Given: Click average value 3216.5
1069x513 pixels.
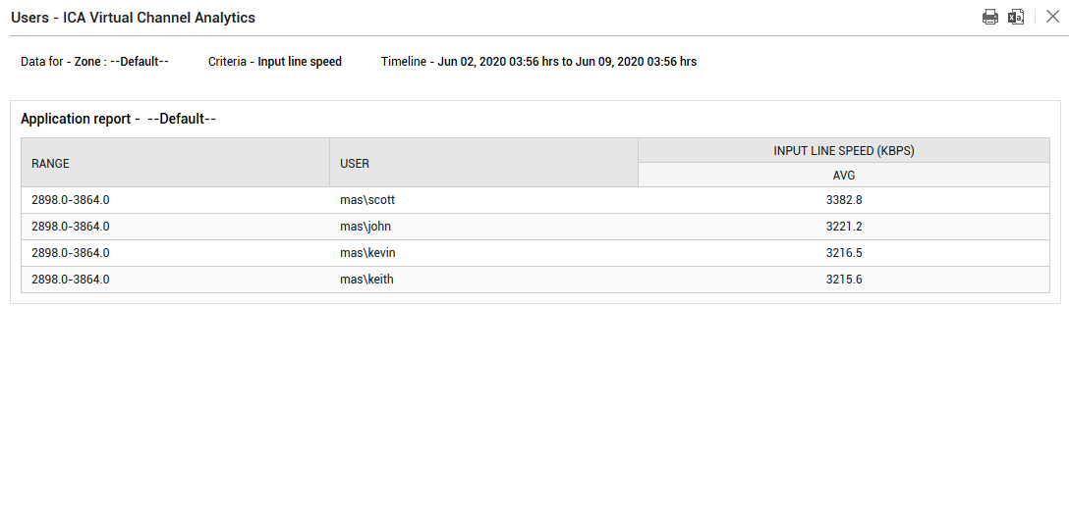Looking at the screenshot, I should click(x=844, y=252).
